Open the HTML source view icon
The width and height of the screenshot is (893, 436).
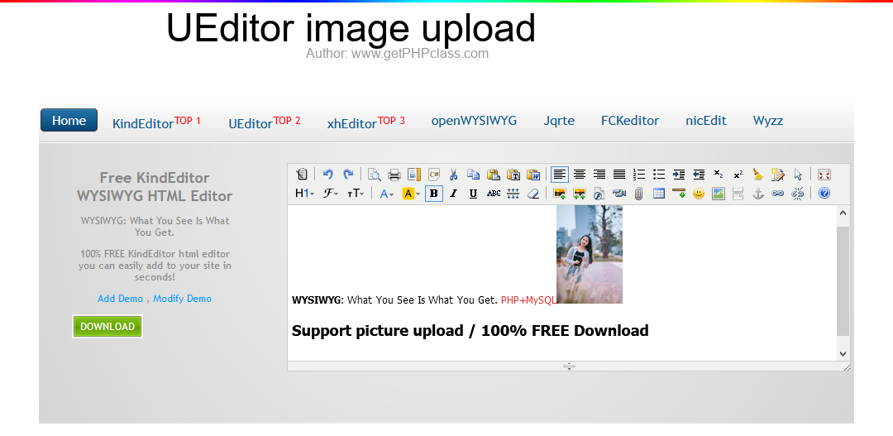pyautogui.click(x=302, y=175)
